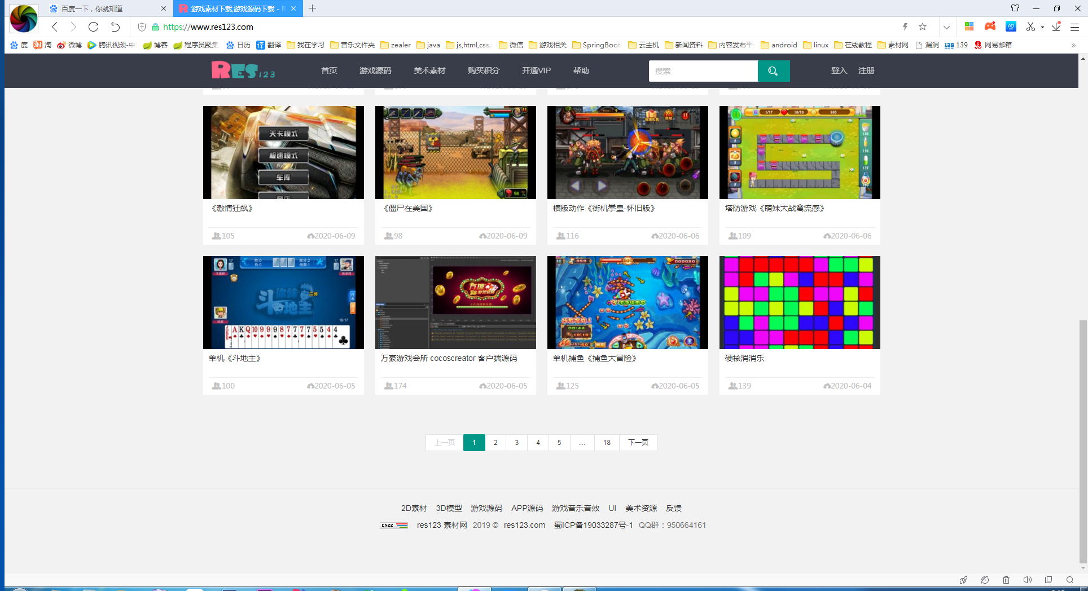Open the APP源码 footer link
The width and height of the screenshot is (1088, 591).
[527, 508]
